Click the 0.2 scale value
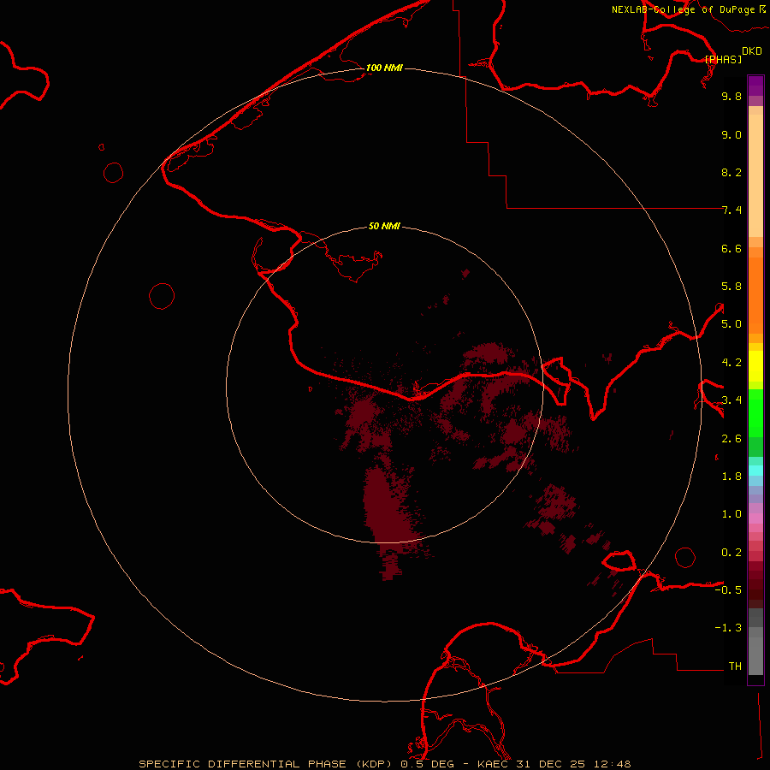The width and height of the screenshot is (770, 770). click(x=731, y=553)
